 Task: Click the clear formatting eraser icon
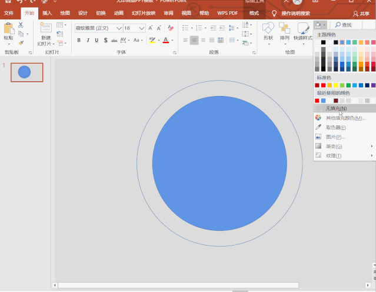[171, 28]
